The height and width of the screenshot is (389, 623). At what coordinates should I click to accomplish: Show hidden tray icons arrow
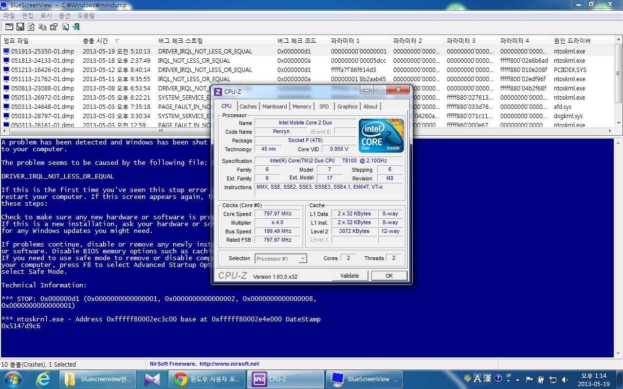tap(518, 379)
